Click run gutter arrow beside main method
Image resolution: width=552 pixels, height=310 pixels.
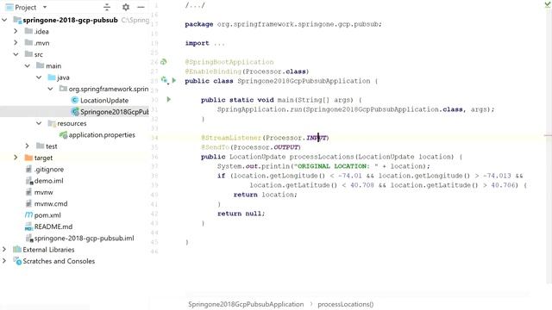point(169,100)
